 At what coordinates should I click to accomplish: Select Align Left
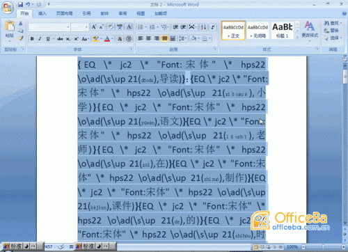point(141,38)
